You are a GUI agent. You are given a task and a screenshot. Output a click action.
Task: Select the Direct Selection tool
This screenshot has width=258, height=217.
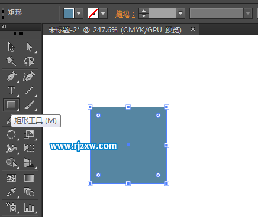click(x=29, y=47)
